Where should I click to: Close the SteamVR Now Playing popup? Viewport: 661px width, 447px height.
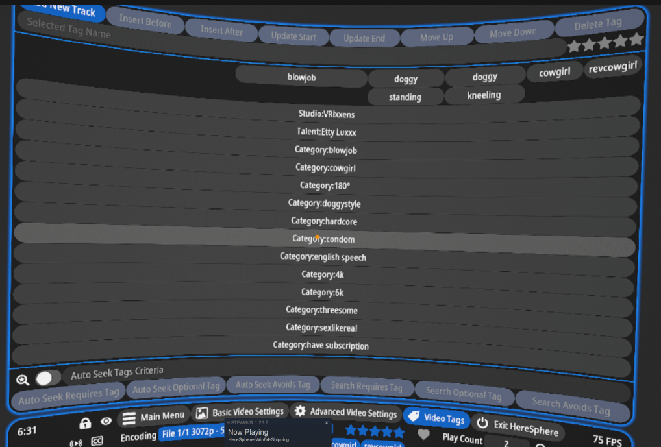pos(327,422)
